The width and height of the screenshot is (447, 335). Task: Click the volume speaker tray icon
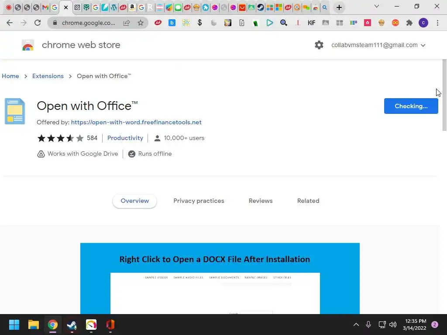(393, 325)
